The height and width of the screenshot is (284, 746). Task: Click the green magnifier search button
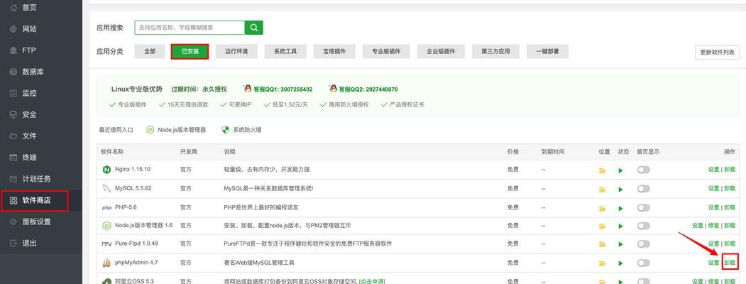pos(253,28)
